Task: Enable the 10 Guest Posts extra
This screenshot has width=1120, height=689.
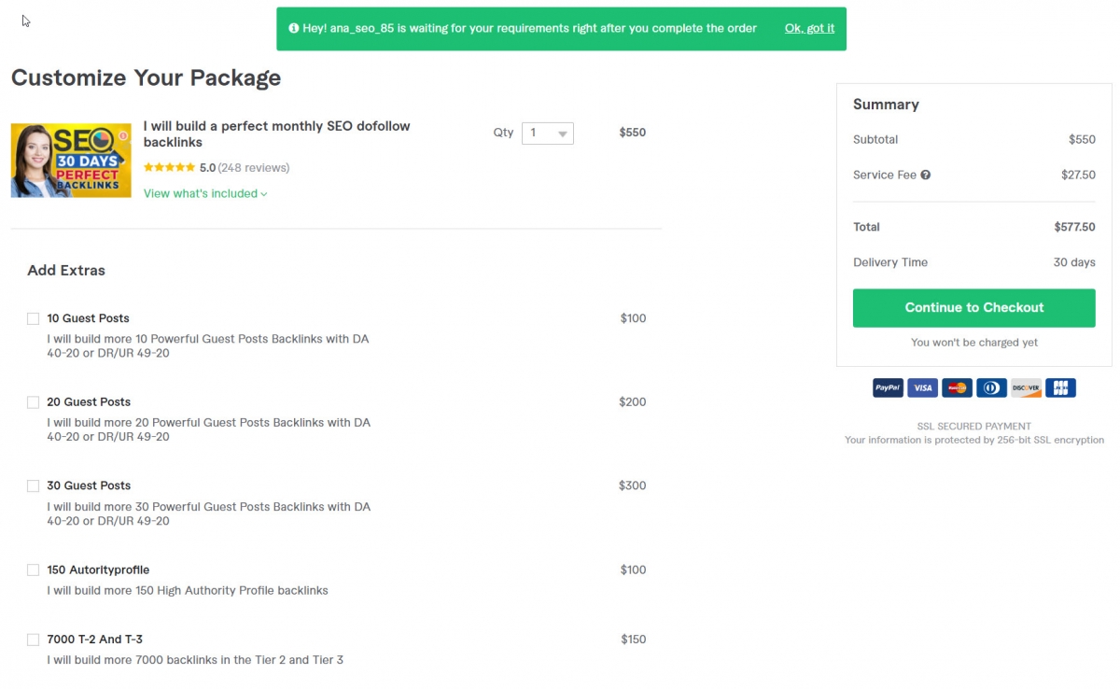Action: 34,318
